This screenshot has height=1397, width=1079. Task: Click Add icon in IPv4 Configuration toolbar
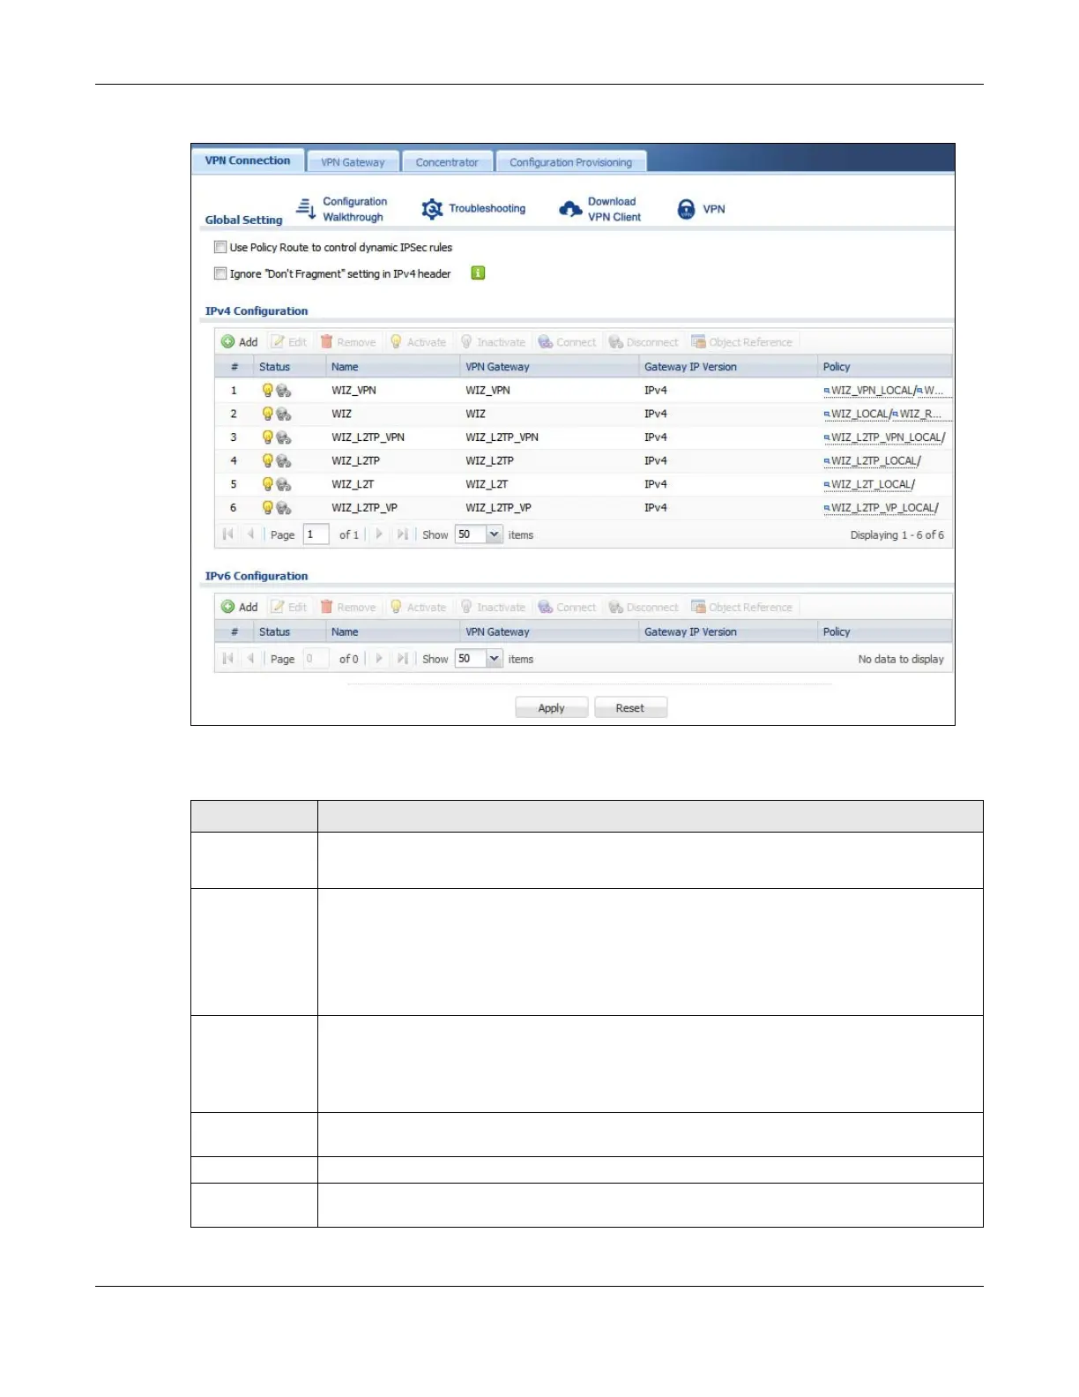point(228,342)
